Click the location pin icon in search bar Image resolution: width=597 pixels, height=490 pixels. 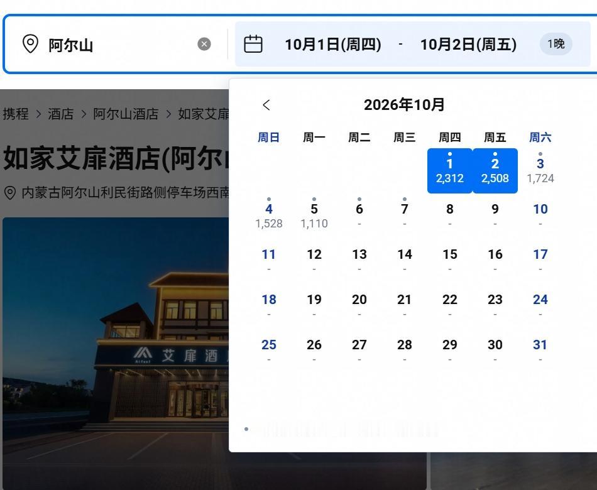[x=30, y=44]
